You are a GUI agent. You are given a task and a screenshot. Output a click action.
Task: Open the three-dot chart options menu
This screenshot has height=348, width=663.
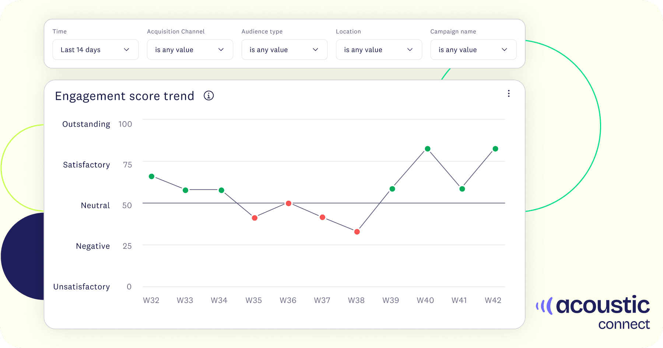coord(509,94)
